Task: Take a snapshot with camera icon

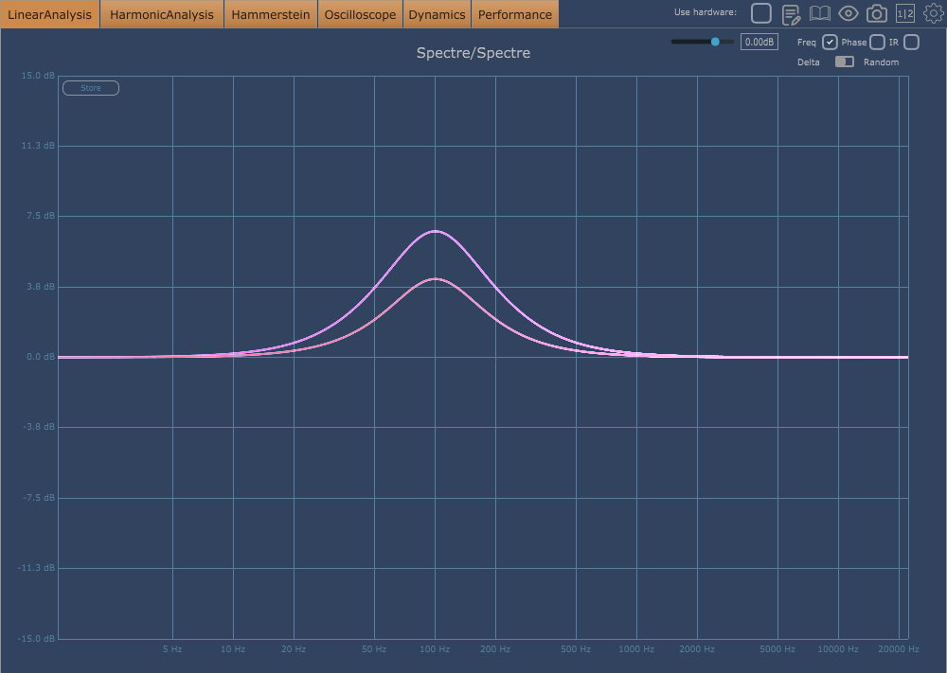Action: coord(877,13)
